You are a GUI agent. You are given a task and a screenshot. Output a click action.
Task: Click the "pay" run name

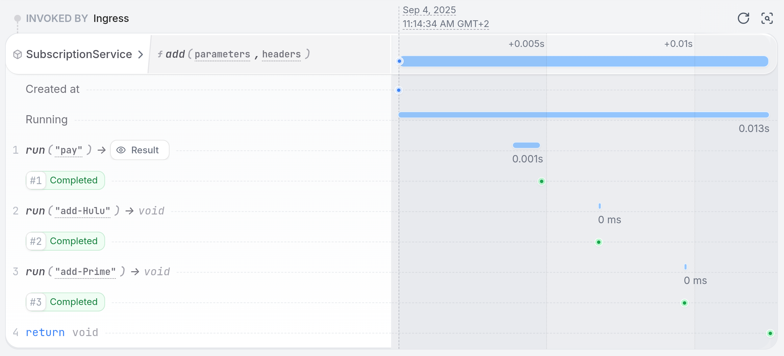(69, 150)
